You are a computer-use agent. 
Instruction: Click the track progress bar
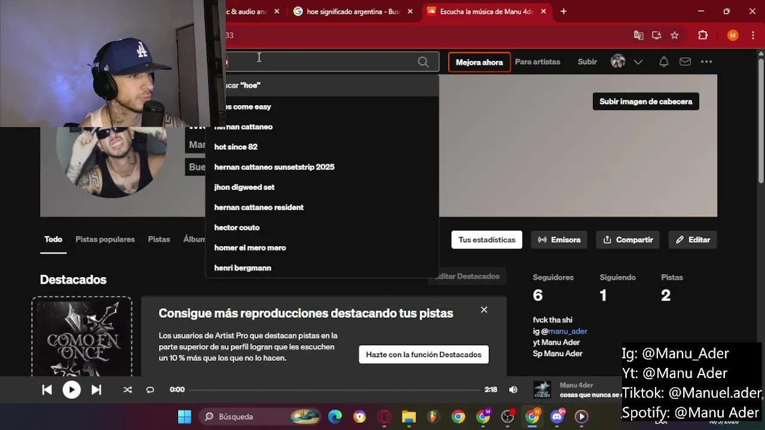(335, 389)
